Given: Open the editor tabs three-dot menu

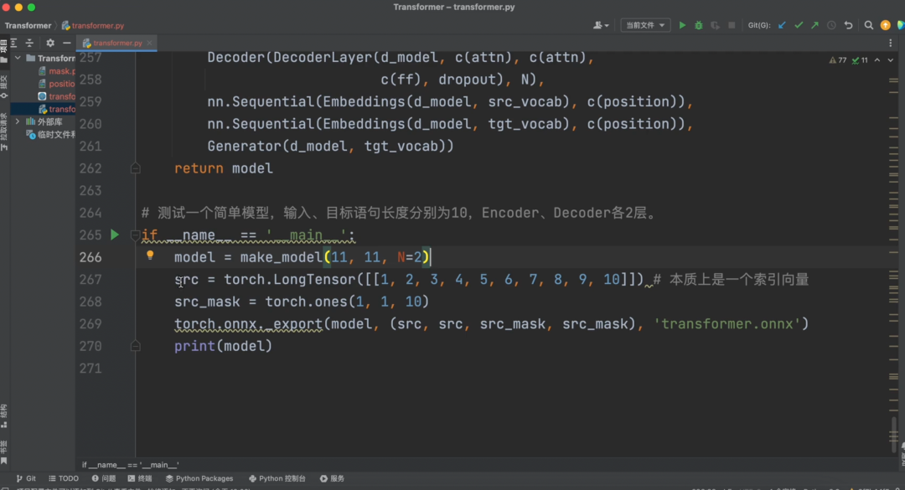Looking at the screenshot, I should pos(891,43).
